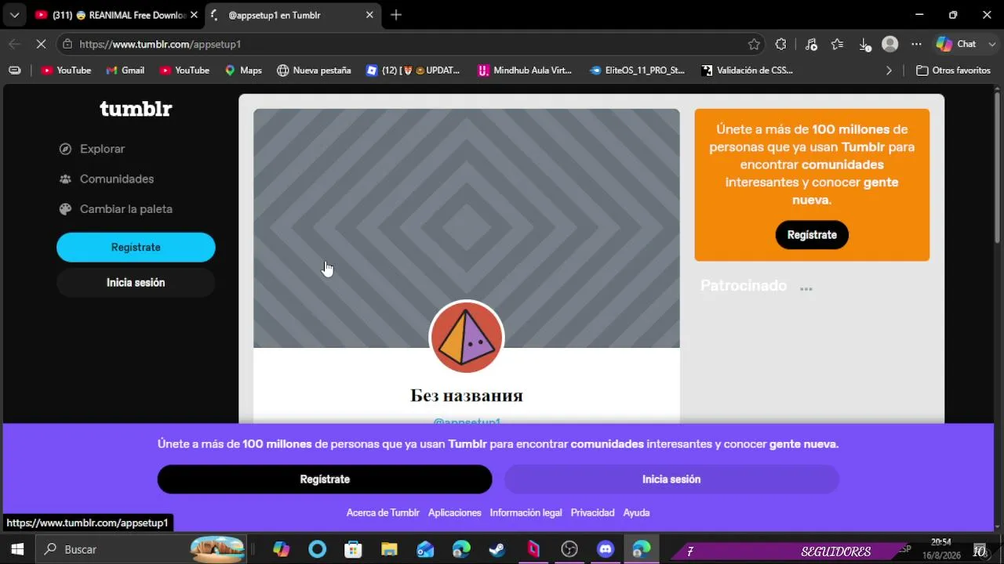1004x564 pixels.
Task: Open the Patrocinado three-dots menu
Action: click(x=806, y=288)
